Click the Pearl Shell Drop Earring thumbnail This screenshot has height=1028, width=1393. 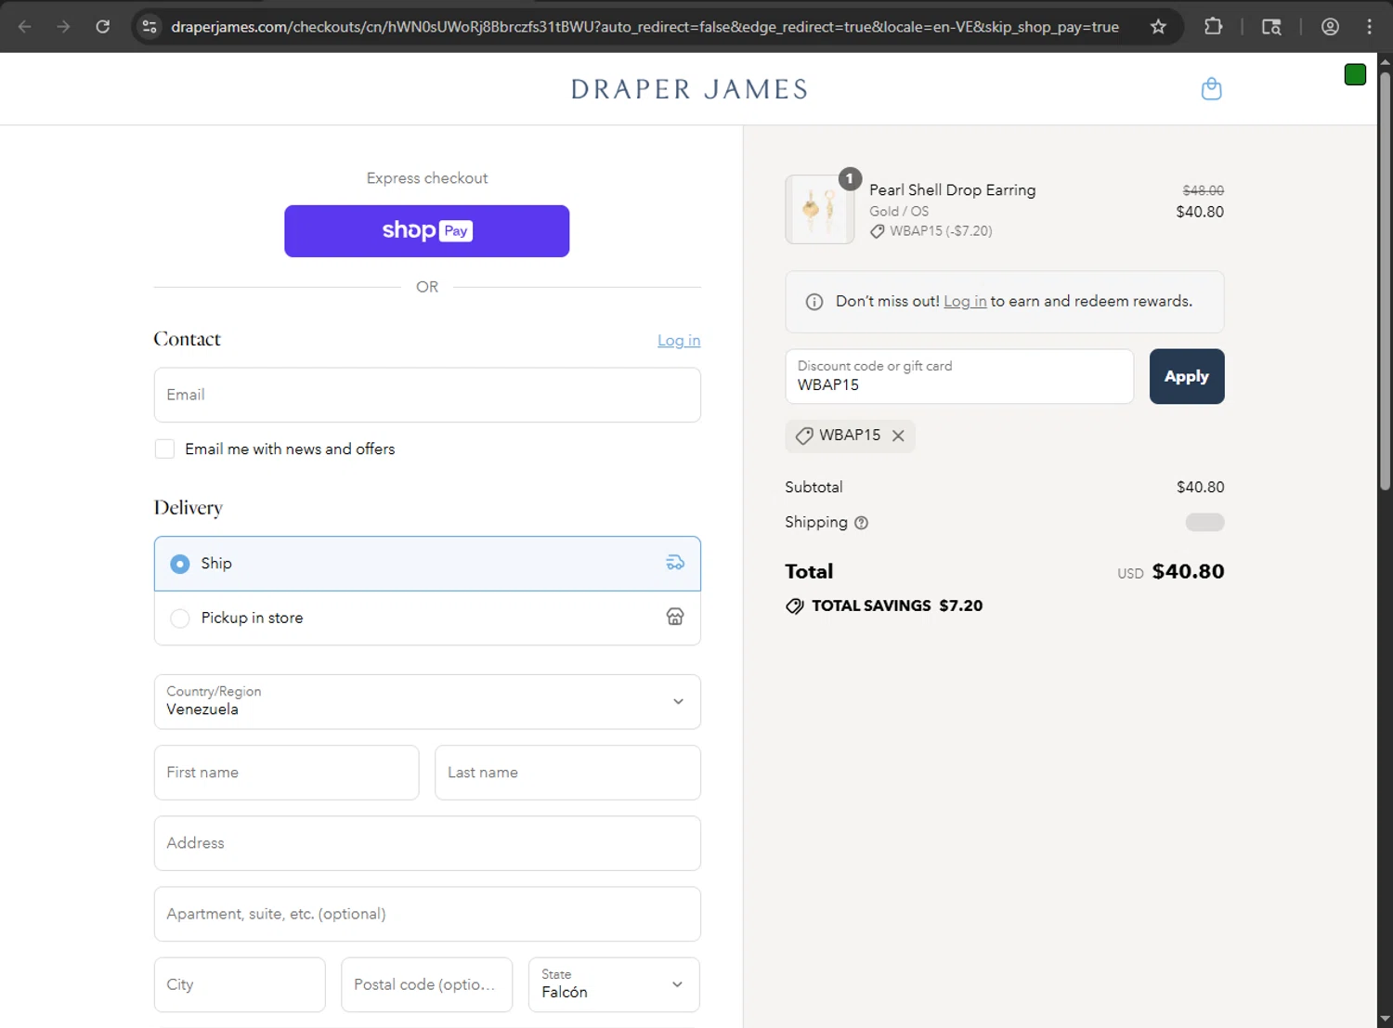click(x=819, y=210)
